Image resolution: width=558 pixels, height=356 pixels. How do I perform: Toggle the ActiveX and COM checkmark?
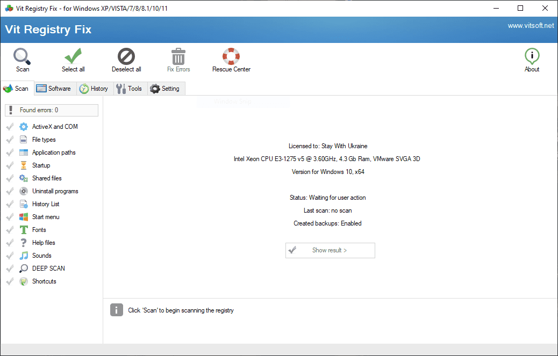pyautogui.click(x=10, y=127)
